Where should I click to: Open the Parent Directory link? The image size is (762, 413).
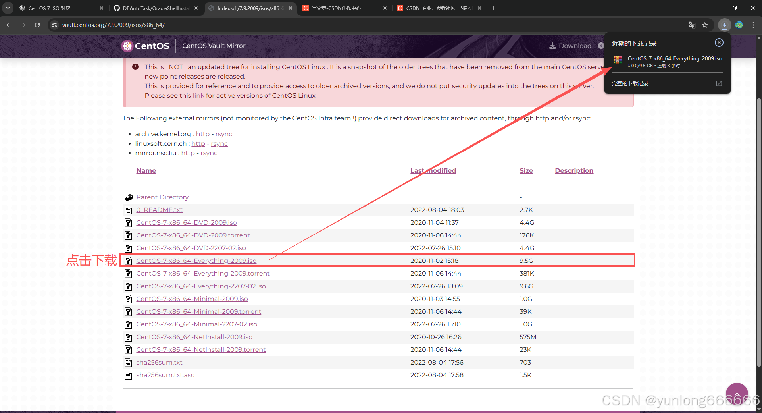[x=162, y=197]
